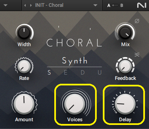Click the Synth mode name
This screenshot has width=149, height=129.
tap(74, 61)
